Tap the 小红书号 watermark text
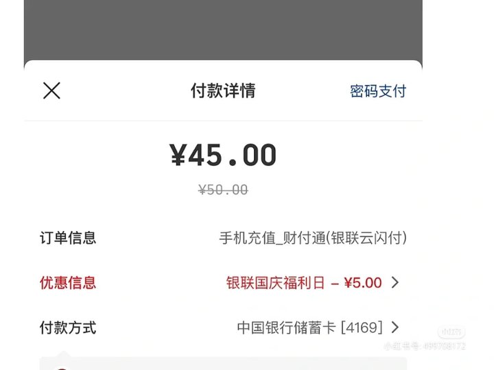Screen dimensions: 494x370 pyautogui.click(x=425, y=347)
